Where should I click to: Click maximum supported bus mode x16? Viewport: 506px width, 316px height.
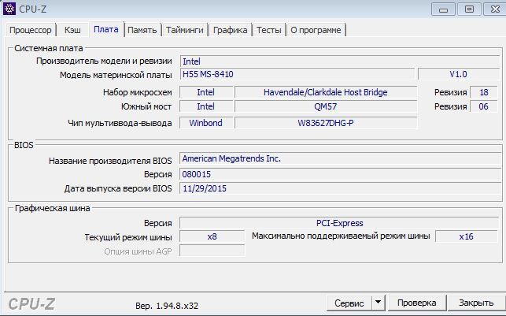click(x=467, y=236)
